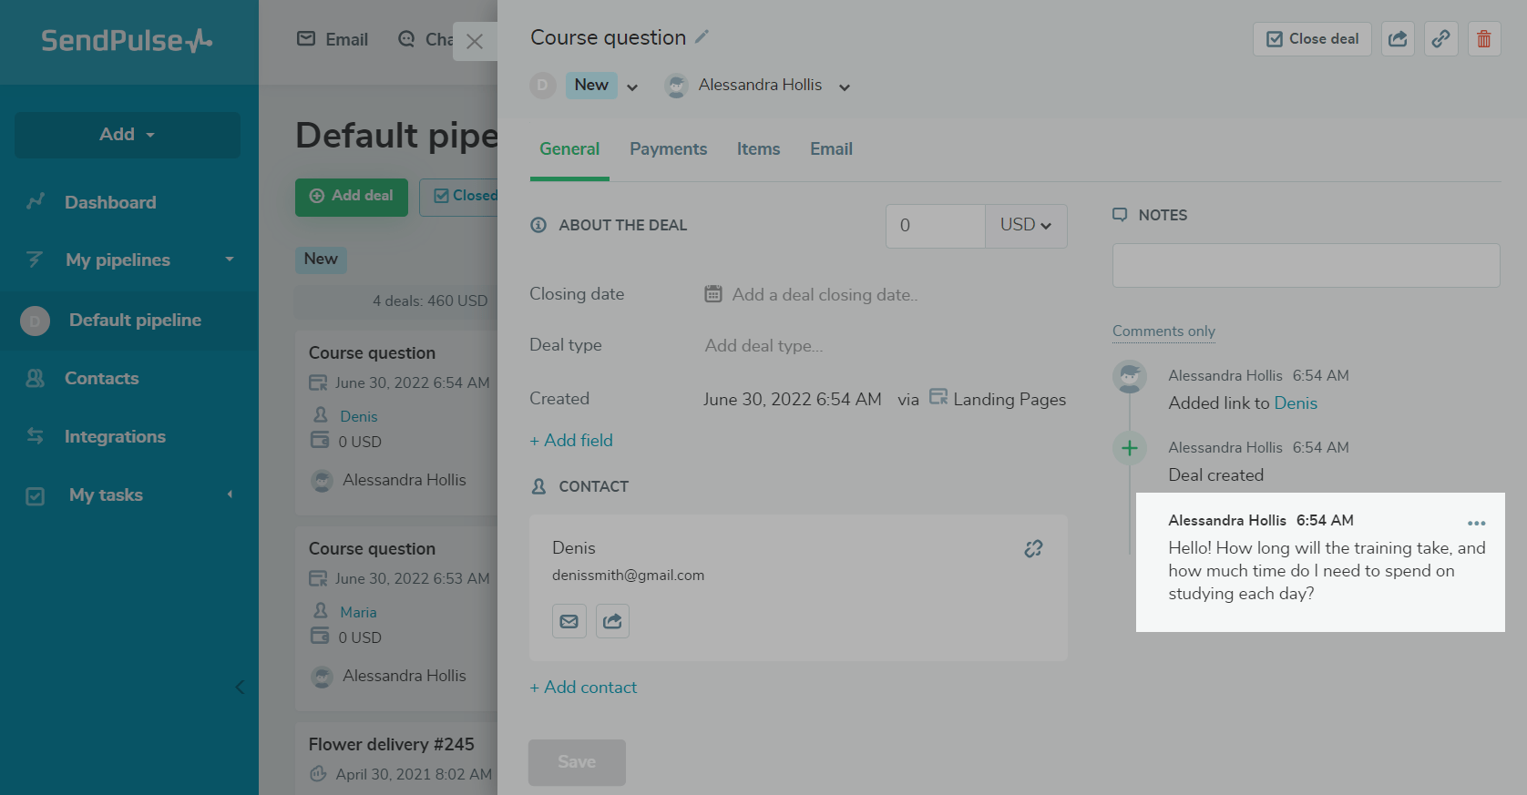Open the USD currency dropdown
Viewport: 1527px width, 795px height.
(x=1026, y=225)
